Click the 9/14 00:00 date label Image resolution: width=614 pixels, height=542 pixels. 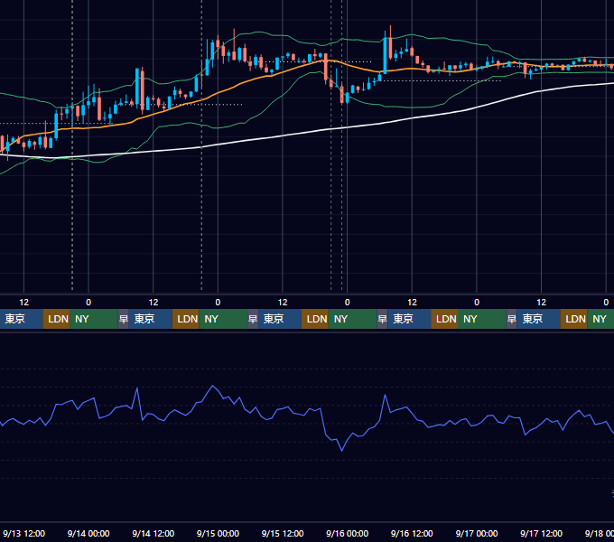click(x=88, y=533)
